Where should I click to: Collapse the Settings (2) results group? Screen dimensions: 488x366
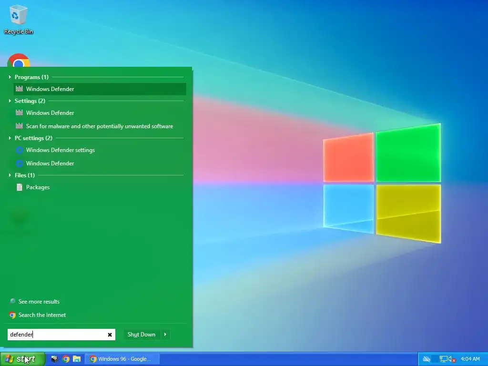[x=10, y=101]
